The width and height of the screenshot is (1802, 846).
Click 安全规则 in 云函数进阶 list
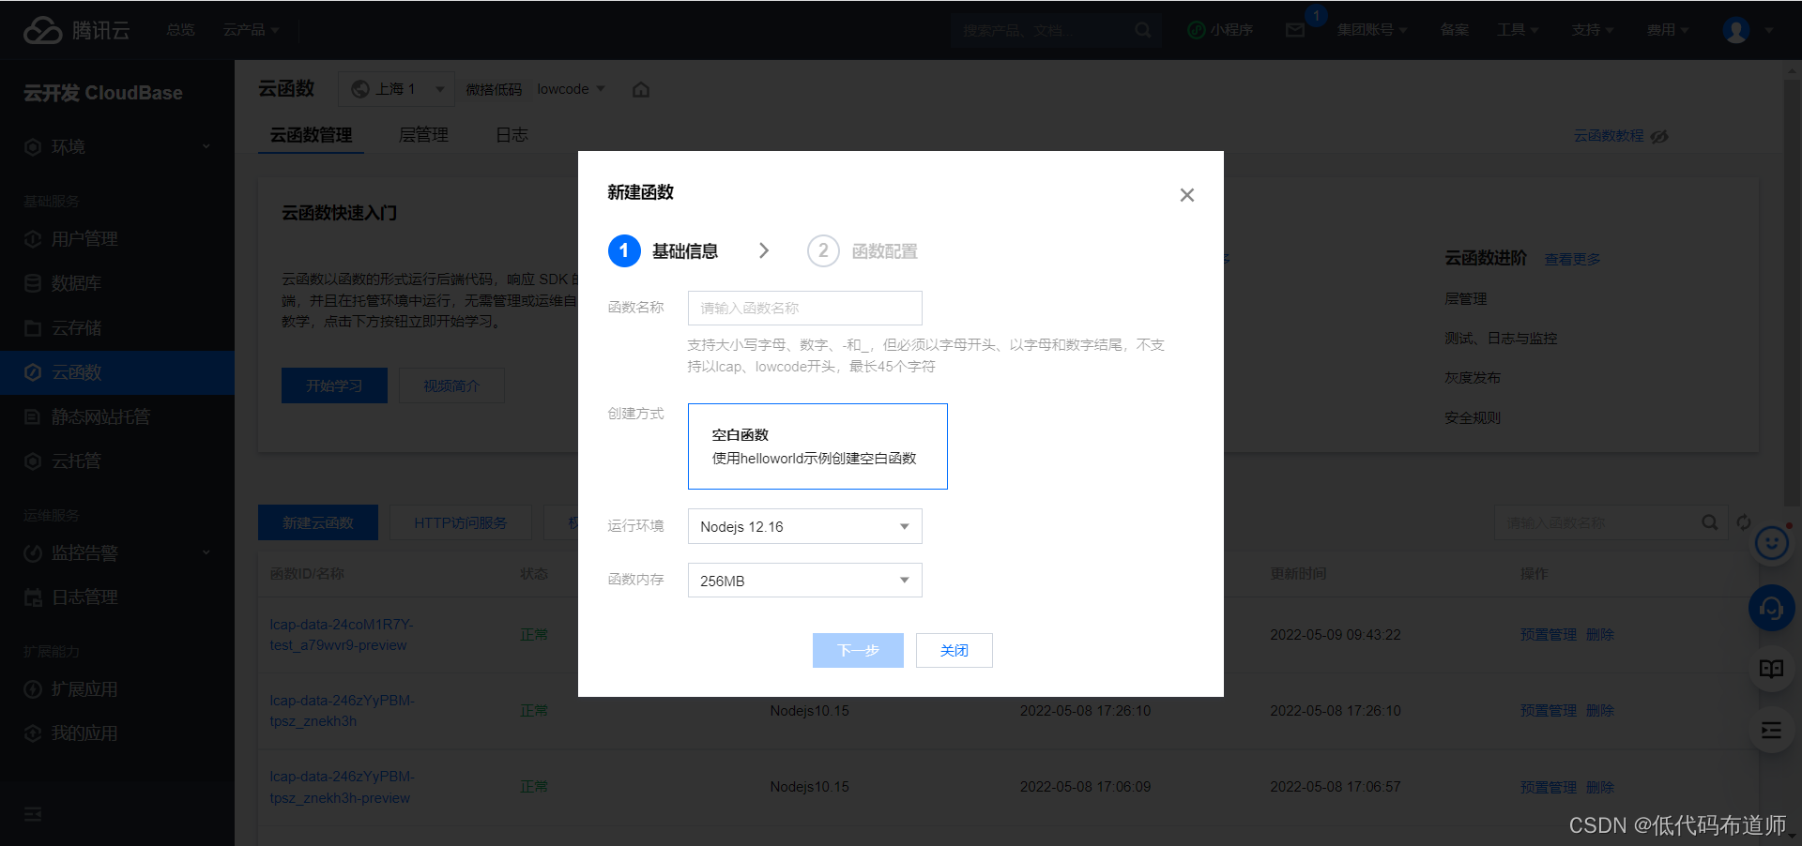[x=1473, y=418]
